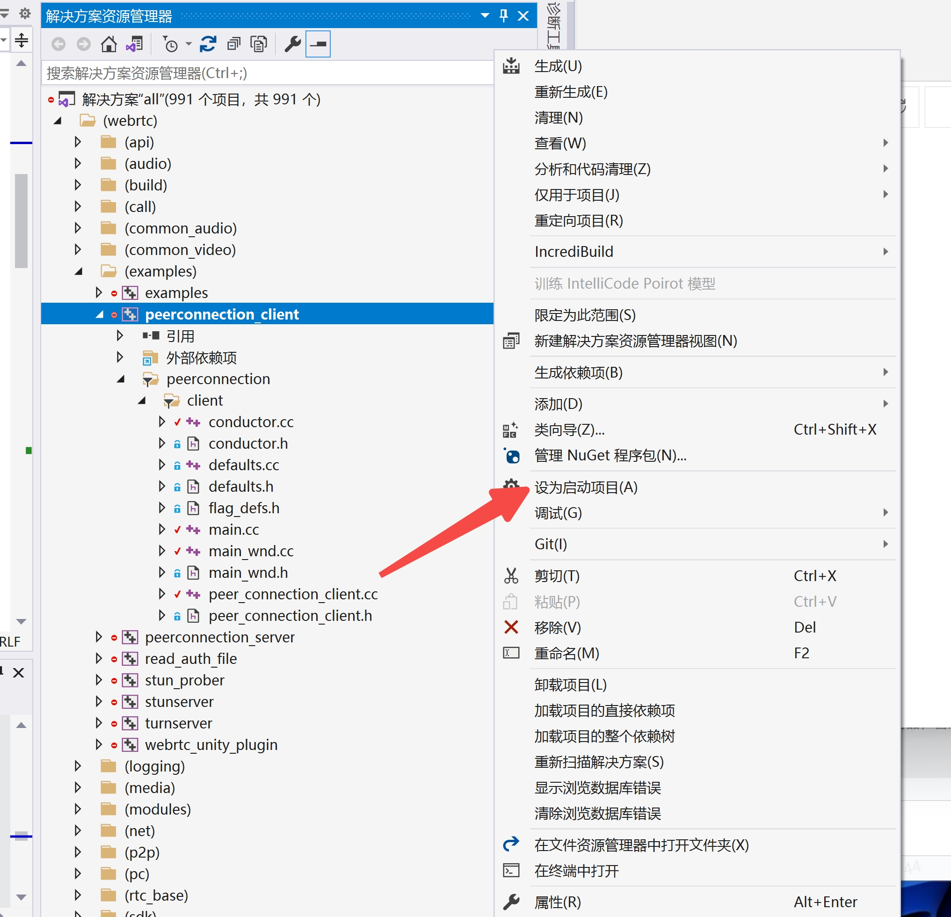This screenshot has width=951, height=917.
Task: Click the editor vertical scrollbar thumb
Action: coord(21,221)
